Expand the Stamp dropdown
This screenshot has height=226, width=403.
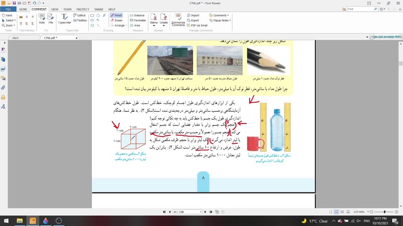[154, 25]
